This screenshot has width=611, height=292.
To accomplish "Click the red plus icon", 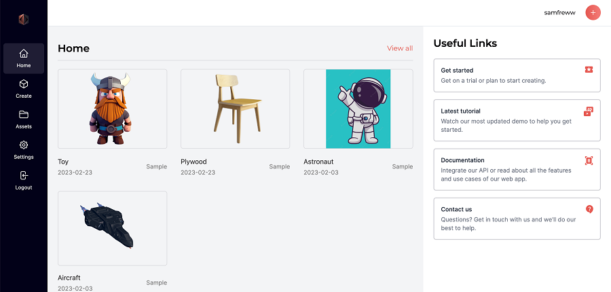I will (593, 12).
